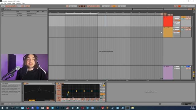Toggle EQ Eight spectrum analyzer button
Screen dimensions: 196x110
coord(104,86)
